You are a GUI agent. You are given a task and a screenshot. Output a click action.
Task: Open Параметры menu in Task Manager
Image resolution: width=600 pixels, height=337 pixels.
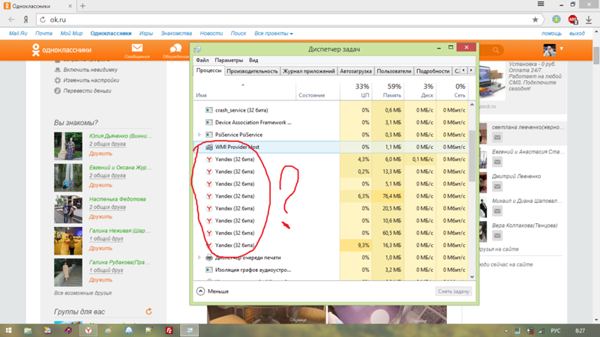tap(229, 60)
